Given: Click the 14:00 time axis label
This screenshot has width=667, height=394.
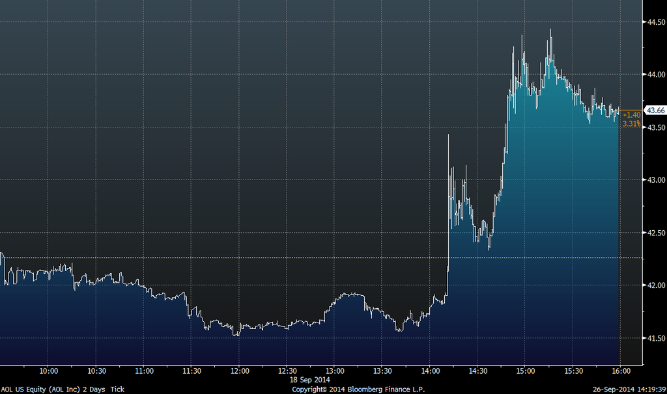Looking at the screenshot, I should coord(431,371).
